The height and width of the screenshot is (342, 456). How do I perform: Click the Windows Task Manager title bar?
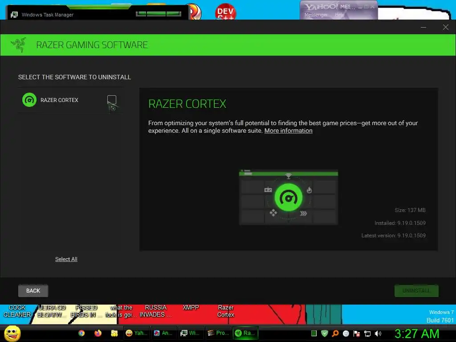(97, 14)
